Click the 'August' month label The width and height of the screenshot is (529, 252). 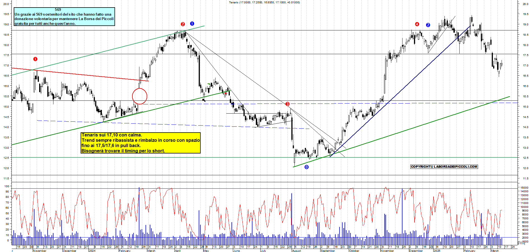tap(296, 251)
